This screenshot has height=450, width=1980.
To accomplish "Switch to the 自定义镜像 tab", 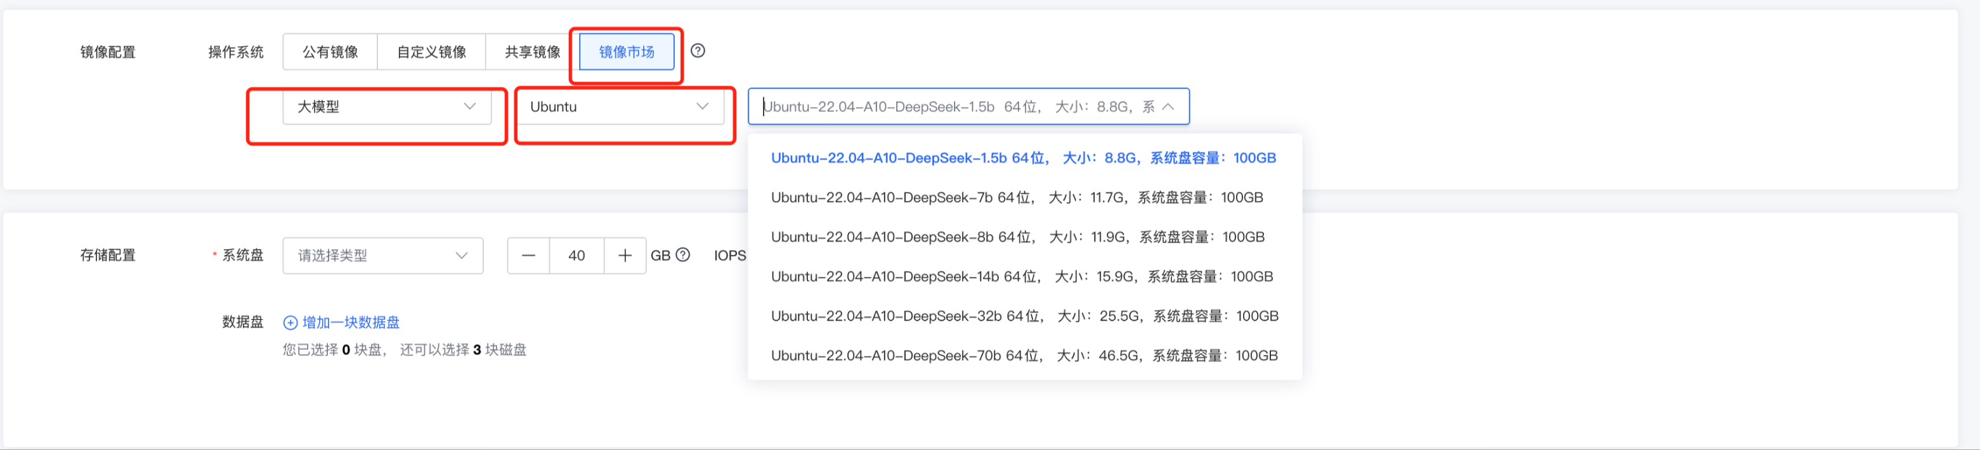I will tap(431, 51).
